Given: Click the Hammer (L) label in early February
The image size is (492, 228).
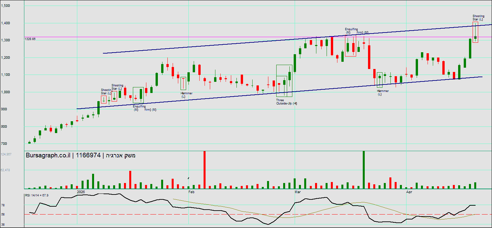Looking at the screenshot, I should click(x=186, y=95).
